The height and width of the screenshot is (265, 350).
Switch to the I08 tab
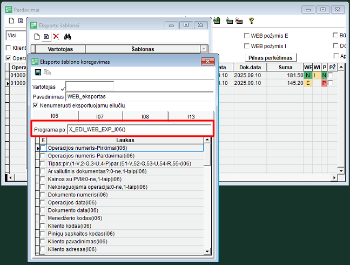[x=145, y=117]
